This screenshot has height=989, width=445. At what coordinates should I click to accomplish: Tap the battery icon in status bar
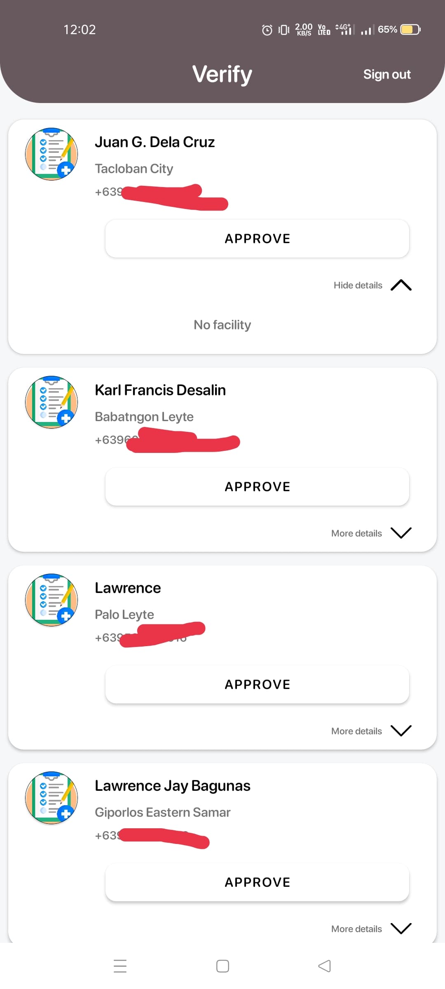click(x=410, y=30)
